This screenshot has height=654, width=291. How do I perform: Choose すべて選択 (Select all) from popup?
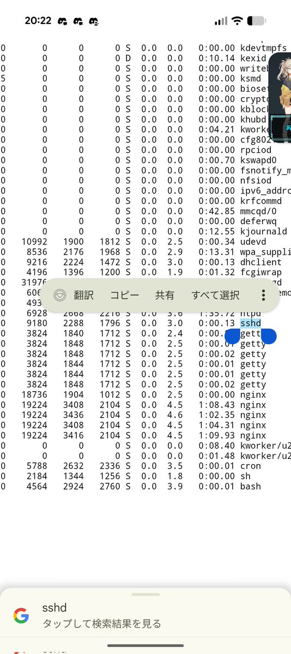point(215,295)
